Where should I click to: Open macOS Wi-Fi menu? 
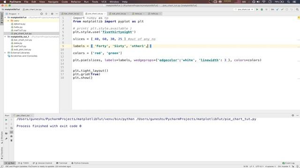[x=264, y=2]
